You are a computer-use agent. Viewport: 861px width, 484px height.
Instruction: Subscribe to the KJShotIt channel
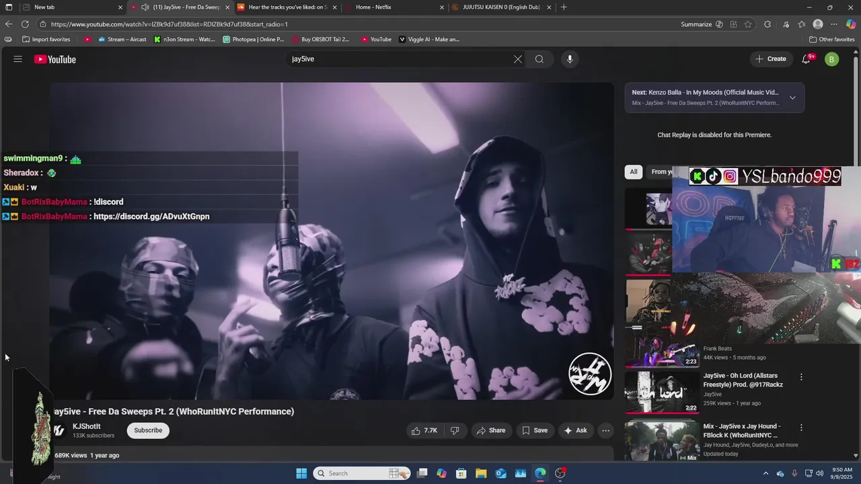point(148,430)
